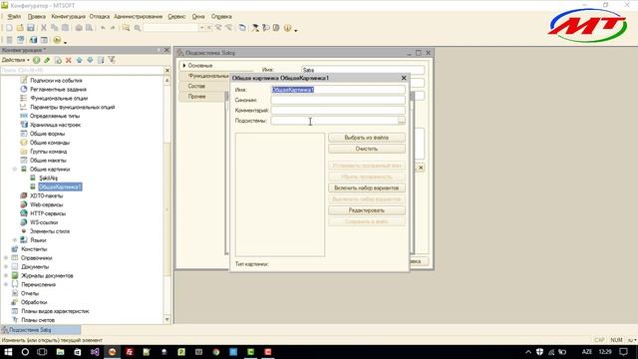The image size is (638, 359).
Task: Click the red X Delete icon in Configuration panel
Action: (69, 60)
